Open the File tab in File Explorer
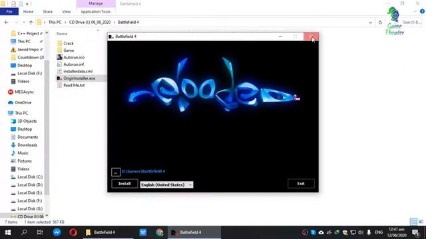 coord(9,12)
